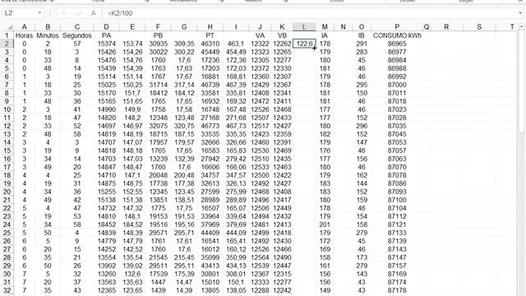The height and width of the screenshot is (296, 526).
Task: Click the 'Minutos' header cell
Action: point(48,35)
